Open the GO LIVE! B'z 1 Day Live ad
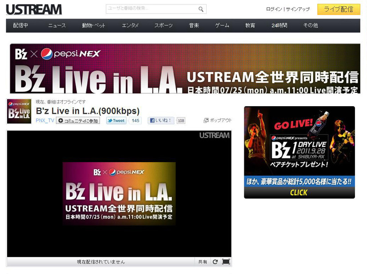 click(299, 152)
